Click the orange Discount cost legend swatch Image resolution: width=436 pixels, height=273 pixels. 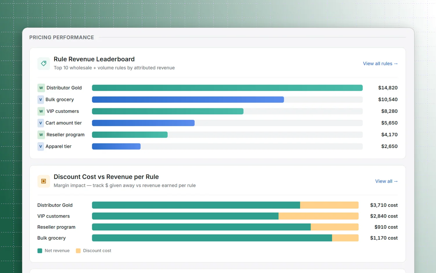pos(78,251)
